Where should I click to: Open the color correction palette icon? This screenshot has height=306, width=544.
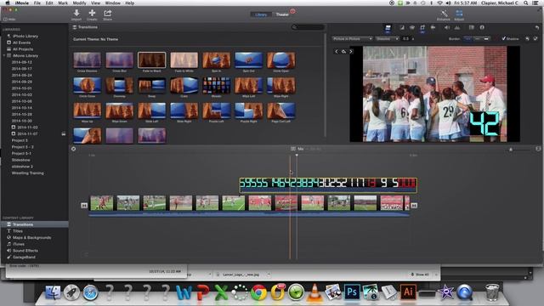click(x=411, y=28)
